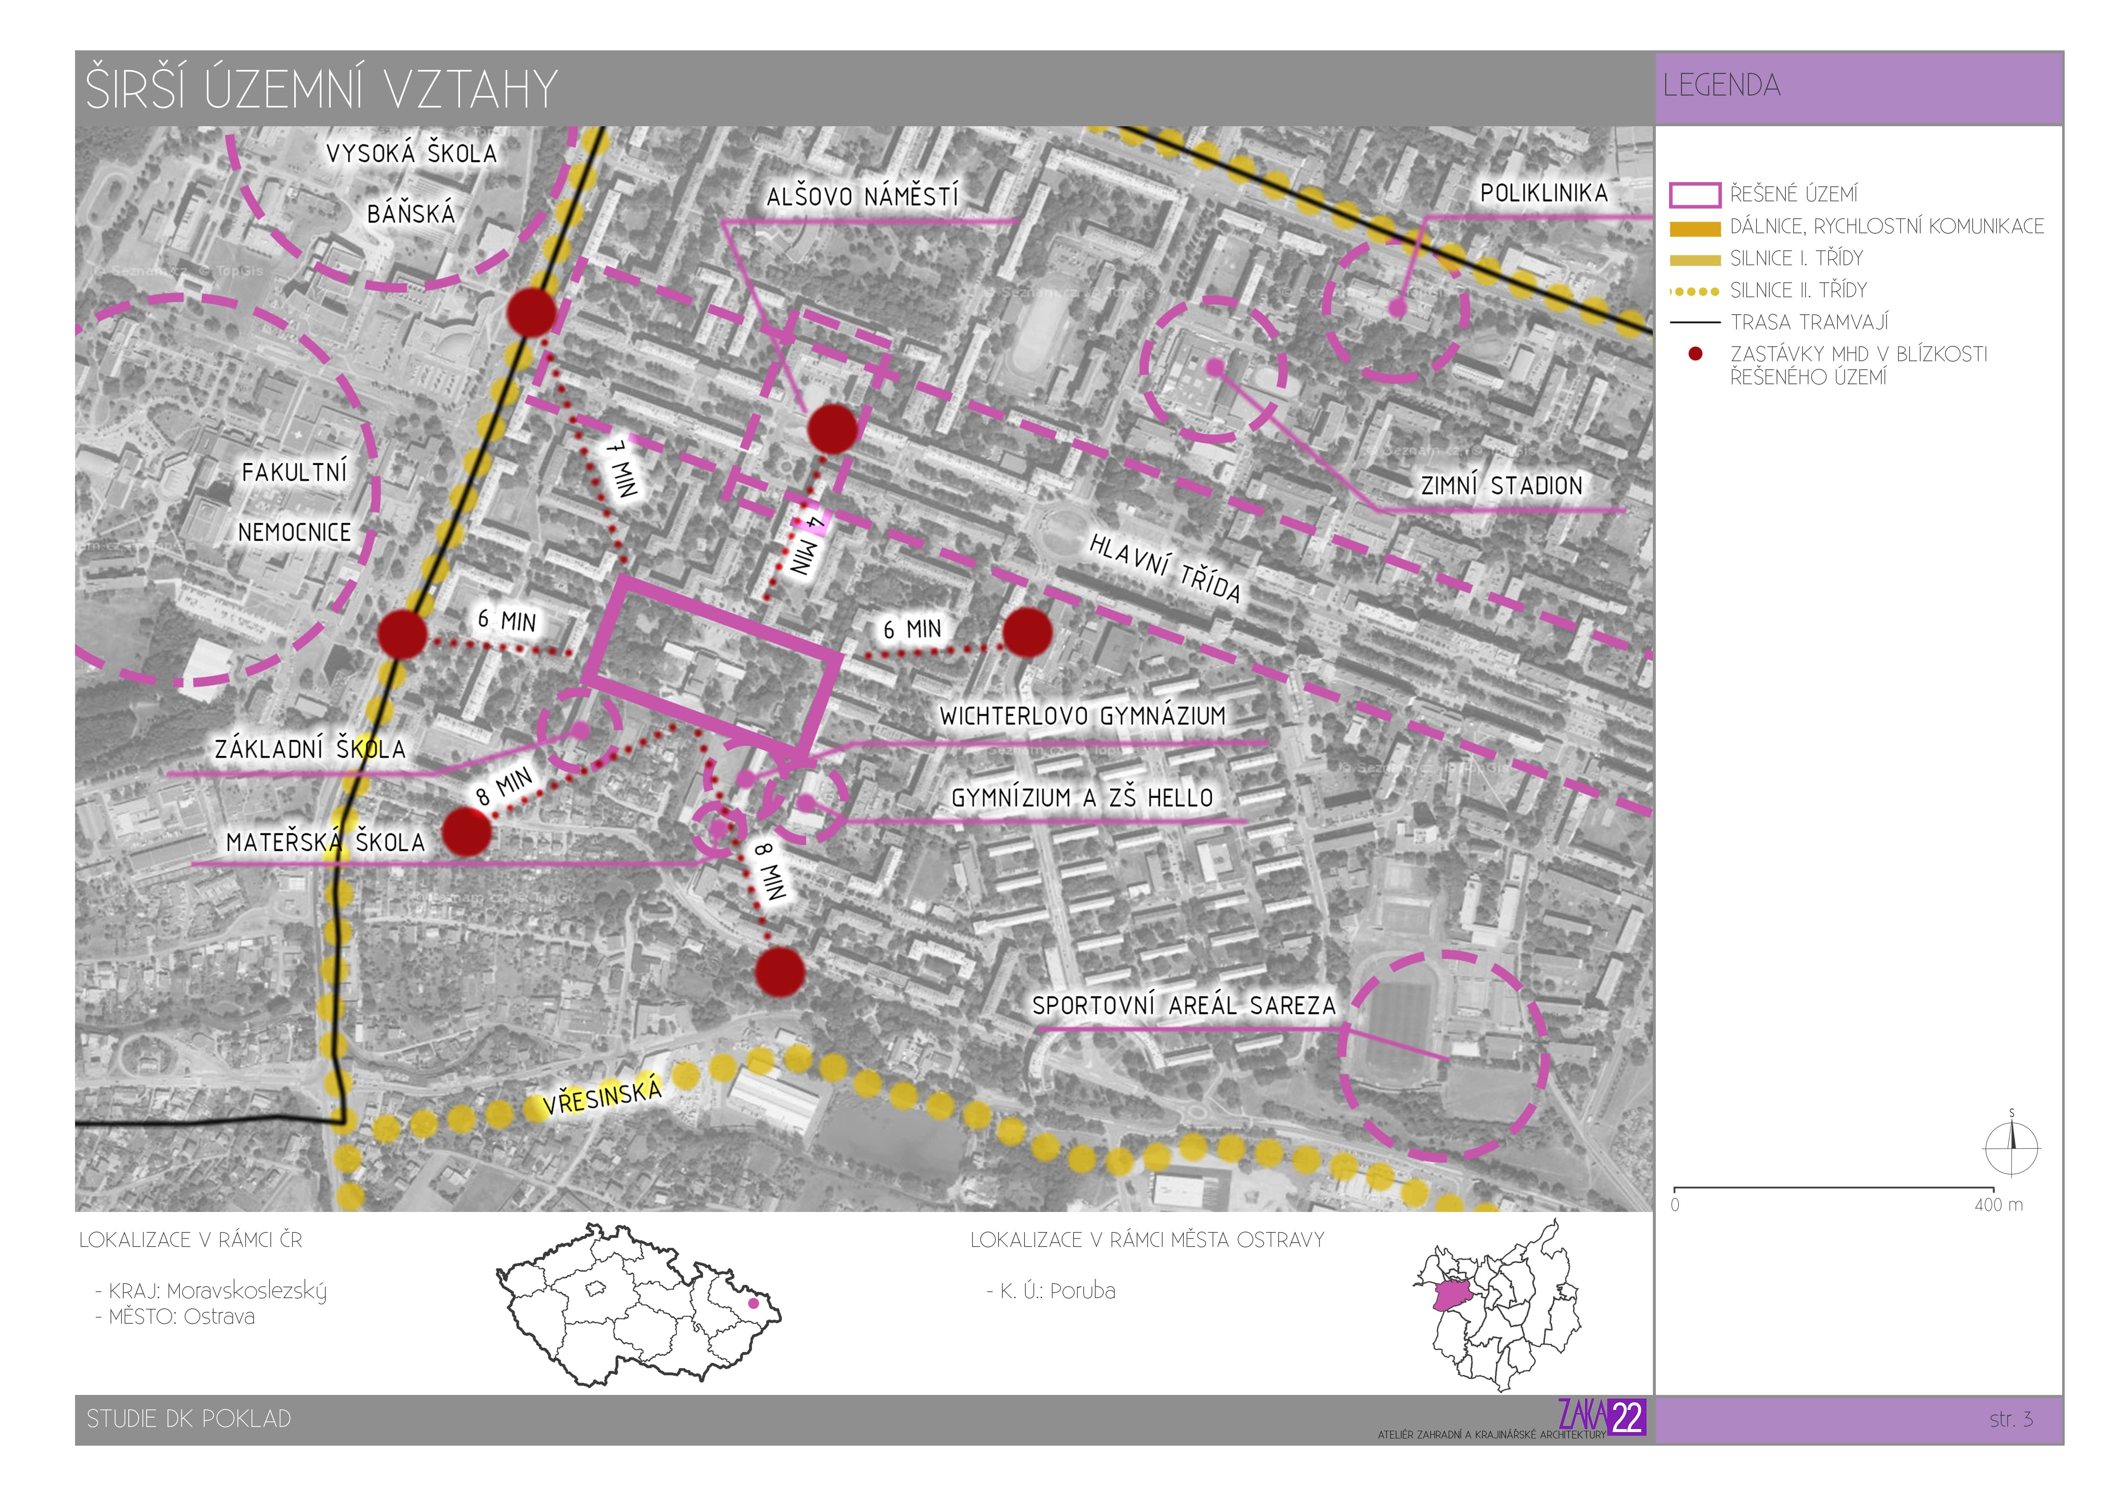Click the ŠIRŠÍ ÚZEMNÍ VZTAHY title
The width and height of the screenshot is (2115, 1496).
pos(321,88)
